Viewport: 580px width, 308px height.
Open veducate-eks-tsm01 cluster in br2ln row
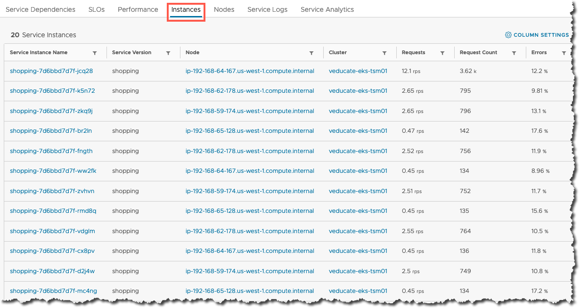pos(358,131)
